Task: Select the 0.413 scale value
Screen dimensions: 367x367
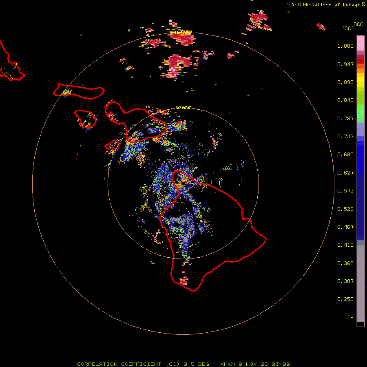Action: click(345, 245)
